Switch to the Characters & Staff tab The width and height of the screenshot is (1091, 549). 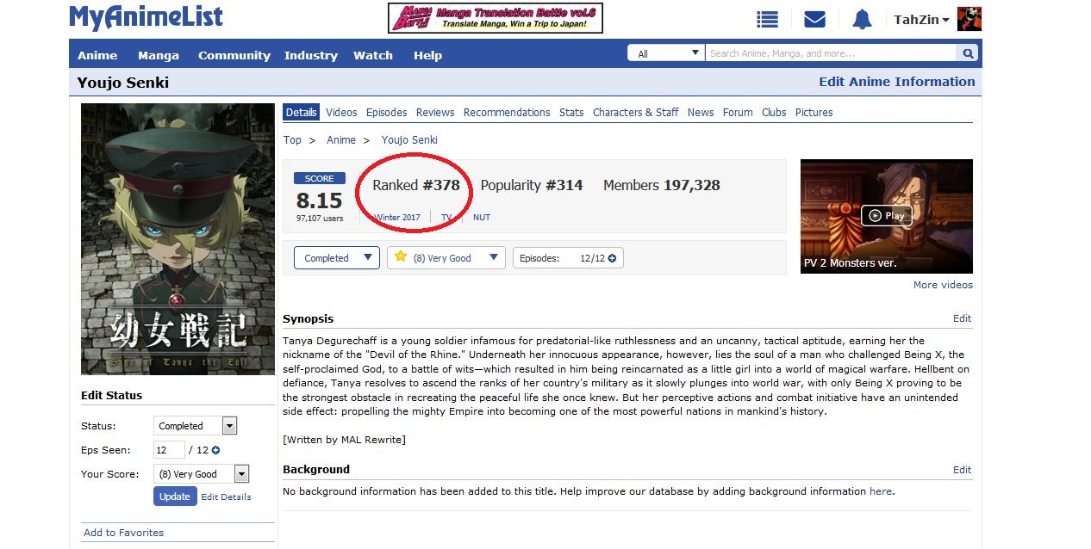click(636, 113)
